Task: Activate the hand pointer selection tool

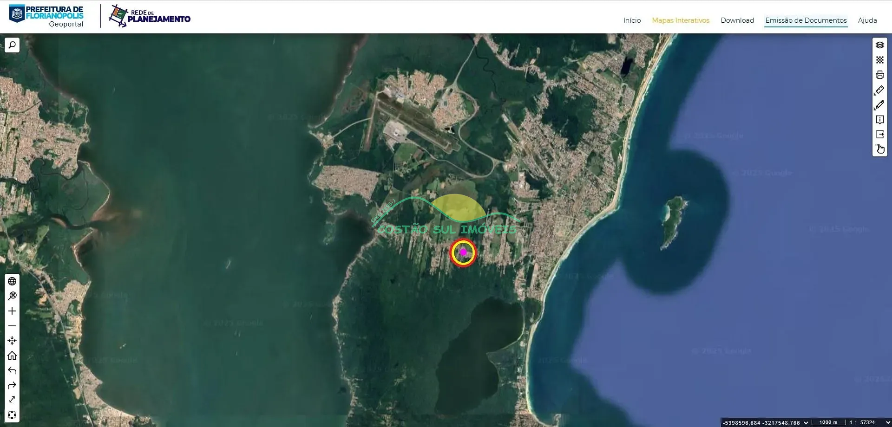Action: coord(879,149)
